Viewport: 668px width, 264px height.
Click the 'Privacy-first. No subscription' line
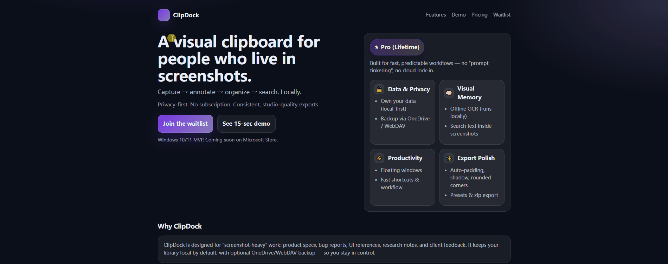click(x=238, y=105)
